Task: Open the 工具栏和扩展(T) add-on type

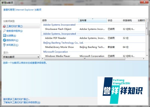Action: point(21,26)
